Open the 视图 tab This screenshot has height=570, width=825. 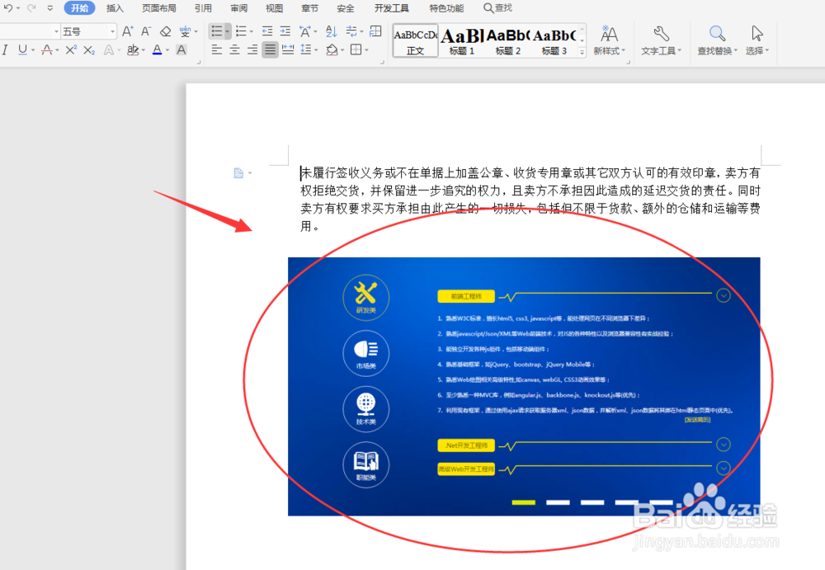pyautogui.click(x=274, y=8)
